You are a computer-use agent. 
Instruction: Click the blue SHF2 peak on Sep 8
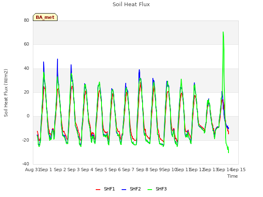tap(139, 70)
